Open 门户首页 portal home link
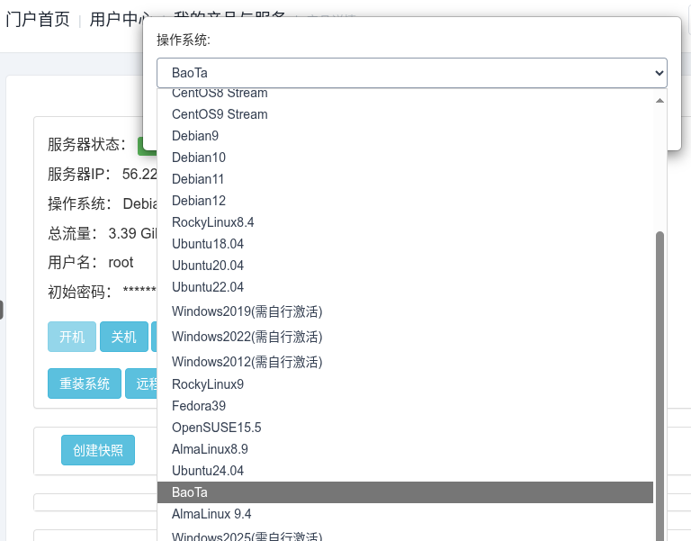This screenshot has width=691, height=541. [38, 20]
